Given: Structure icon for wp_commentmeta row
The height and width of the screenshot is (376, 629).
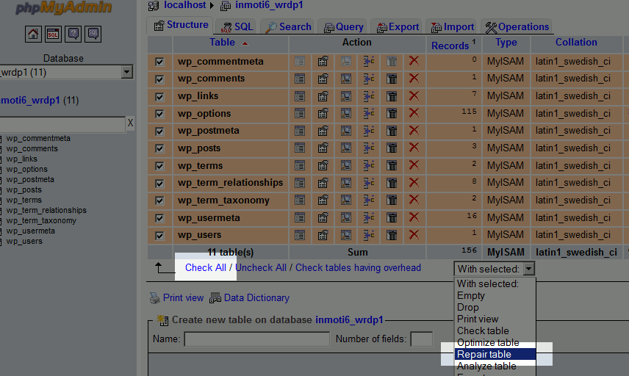Looking at the screenshot, I should pos(323,62).
